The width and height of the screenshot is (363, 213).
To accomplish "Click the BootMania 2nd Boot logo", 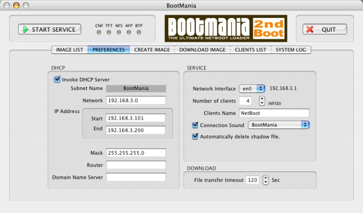I will coord(226,29).
